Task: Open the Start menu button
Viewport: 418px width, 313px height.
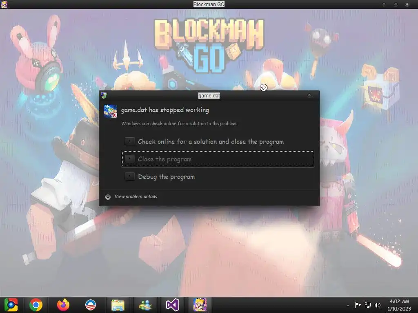Action: [11, 305]
